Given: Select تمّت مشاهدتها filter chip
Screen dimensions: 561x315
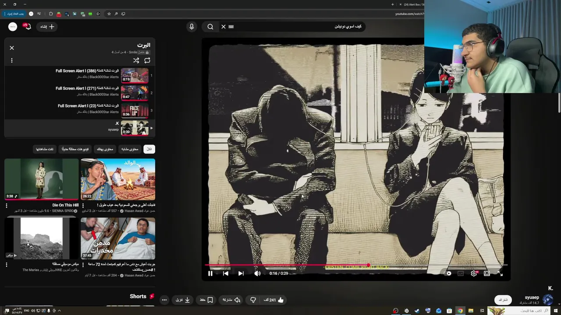Looking at the screenshot, I should pos(45,149).
